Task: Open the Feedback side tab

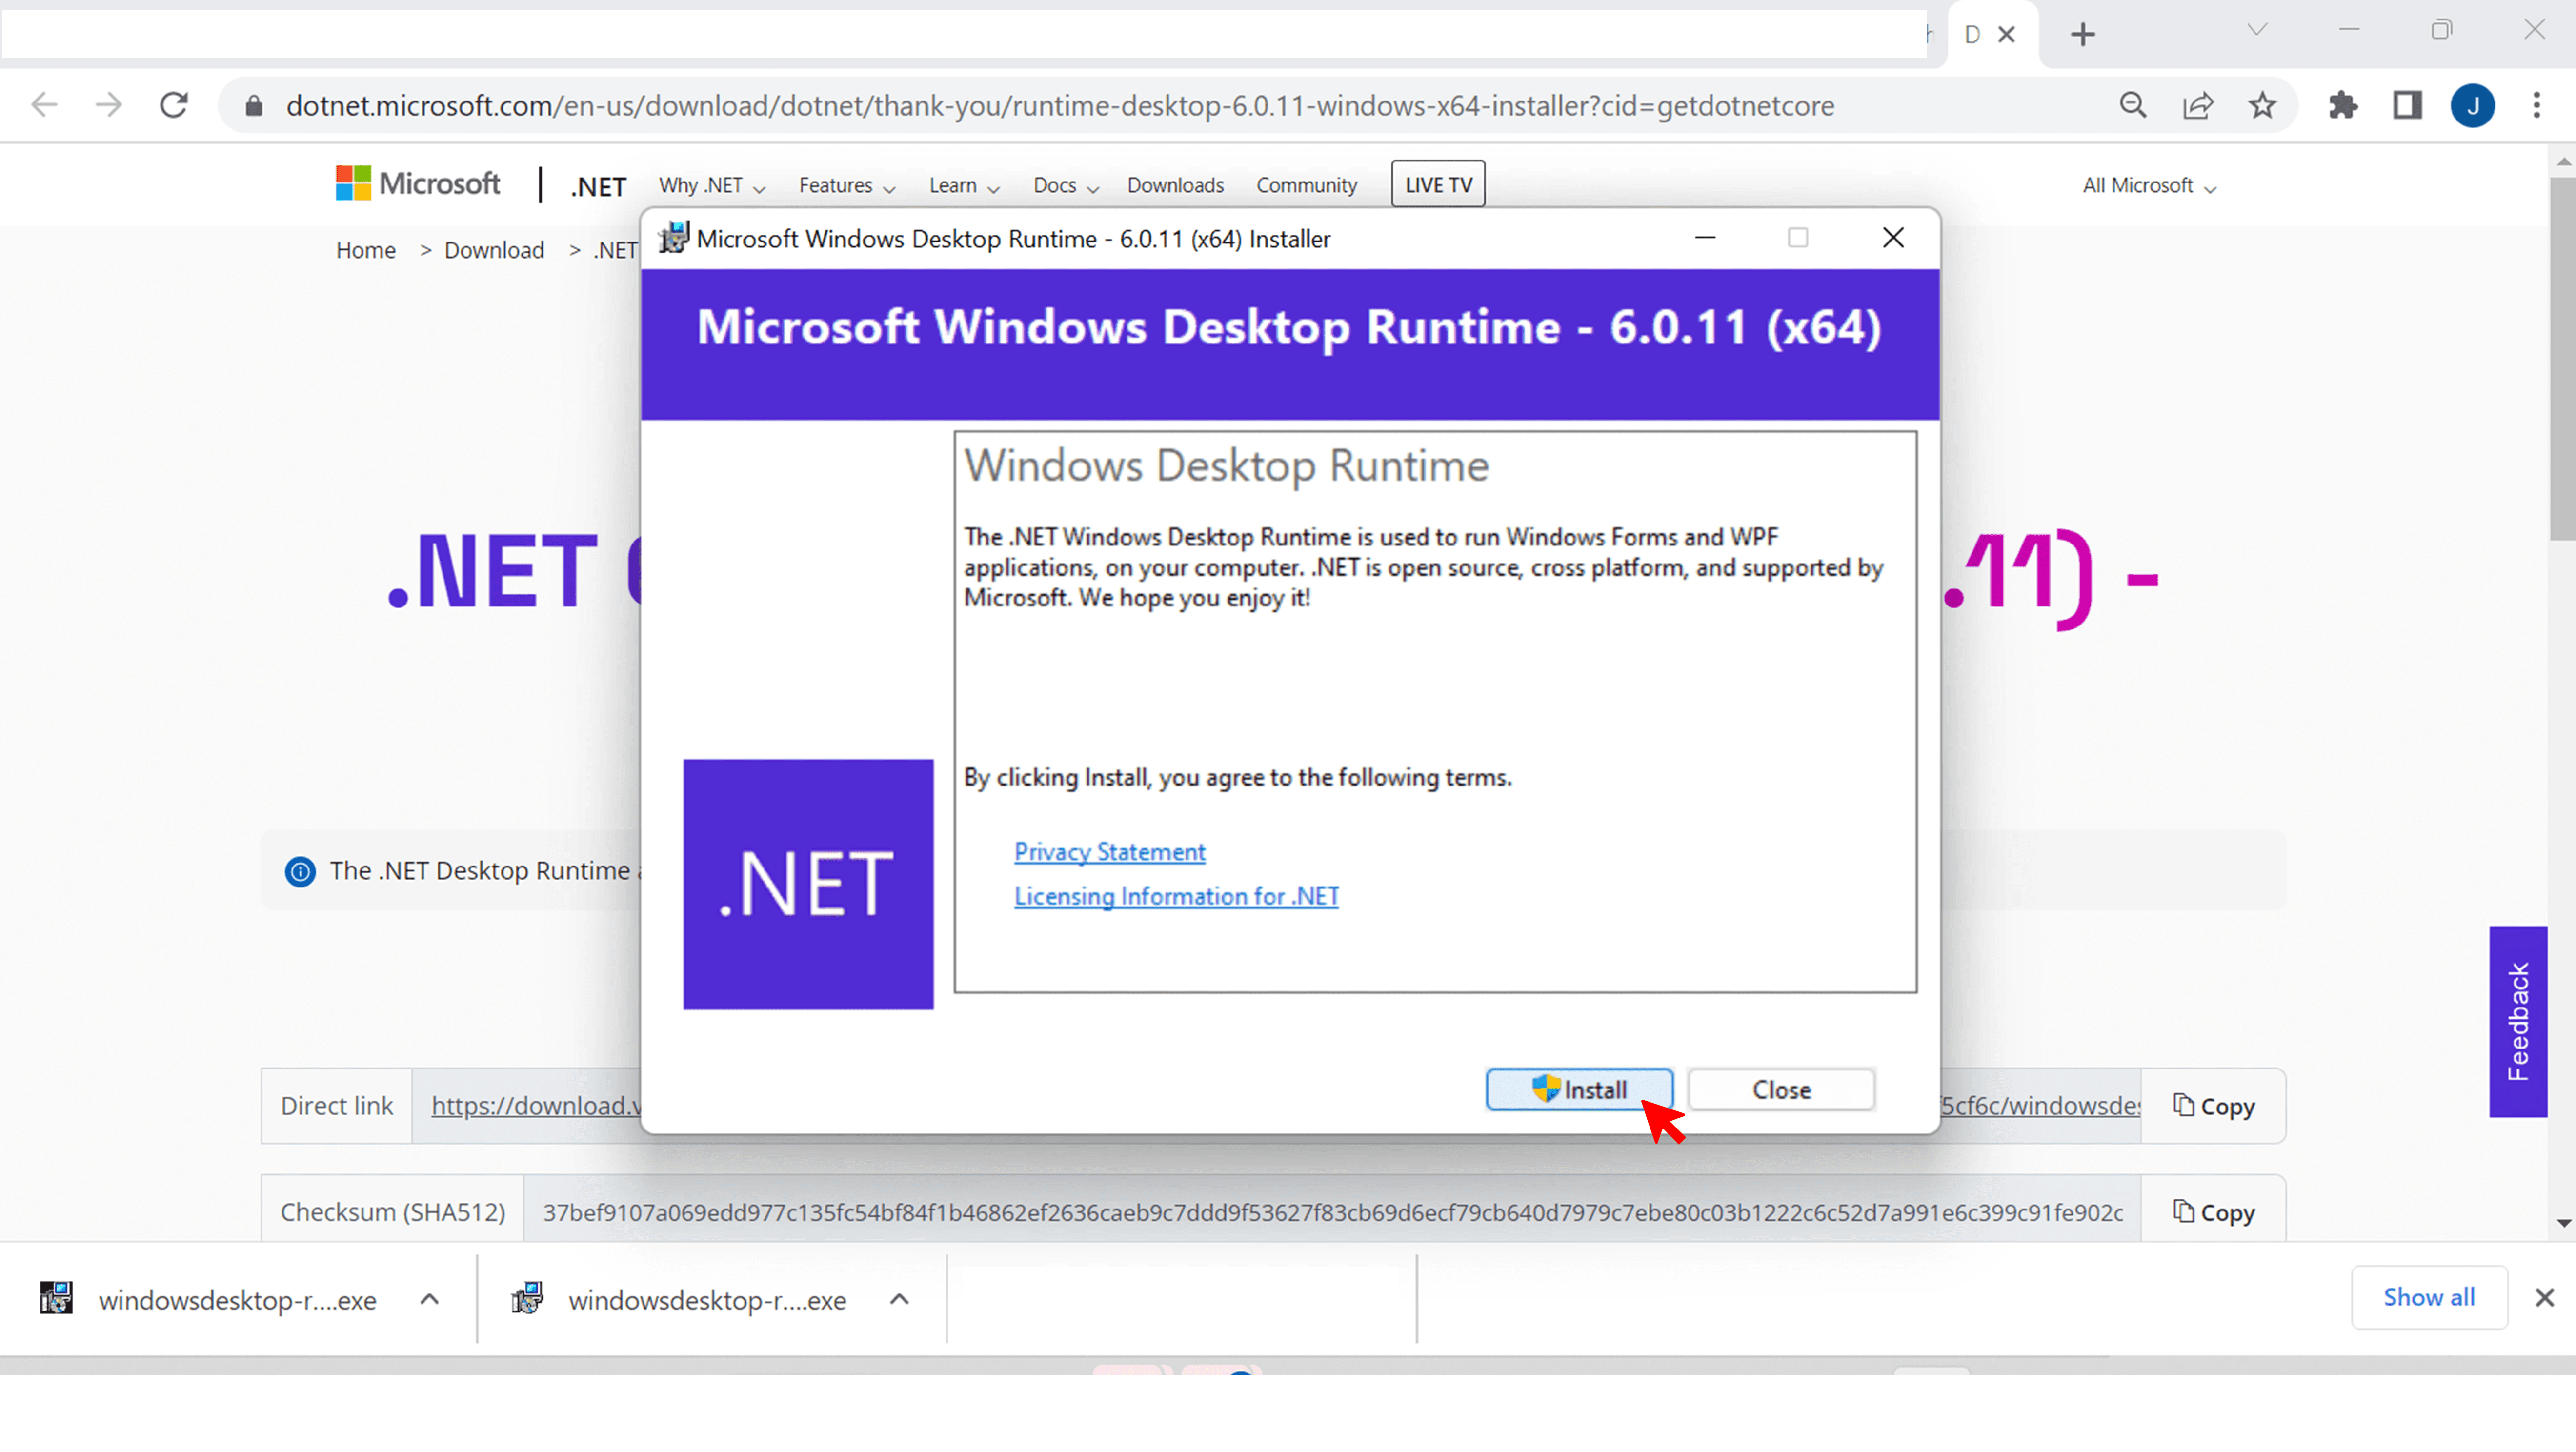Action: coord(2518,1021)
